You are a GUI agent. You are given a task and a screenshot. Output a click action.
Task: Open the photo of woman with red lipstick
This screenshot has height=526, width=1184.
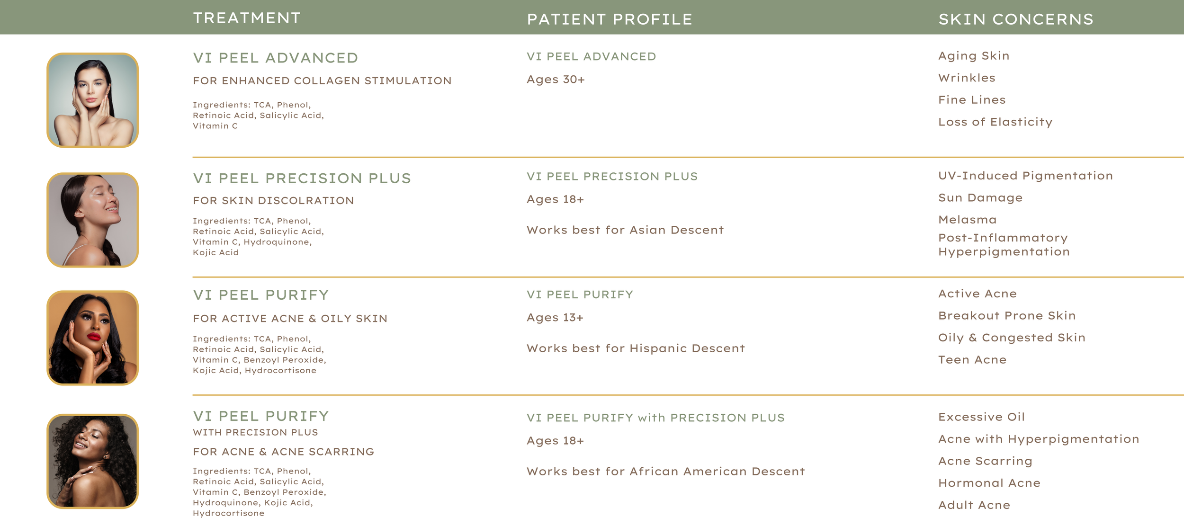pyautogui.click(x=92, y=338)
